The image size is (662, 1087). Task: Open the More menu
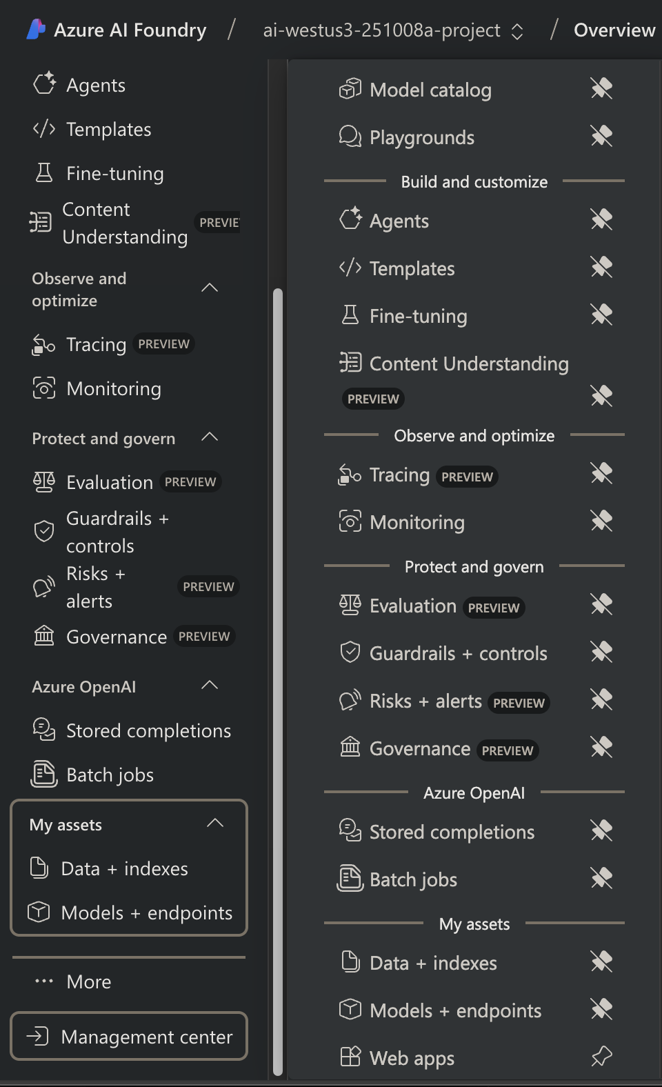coord(88,981)
